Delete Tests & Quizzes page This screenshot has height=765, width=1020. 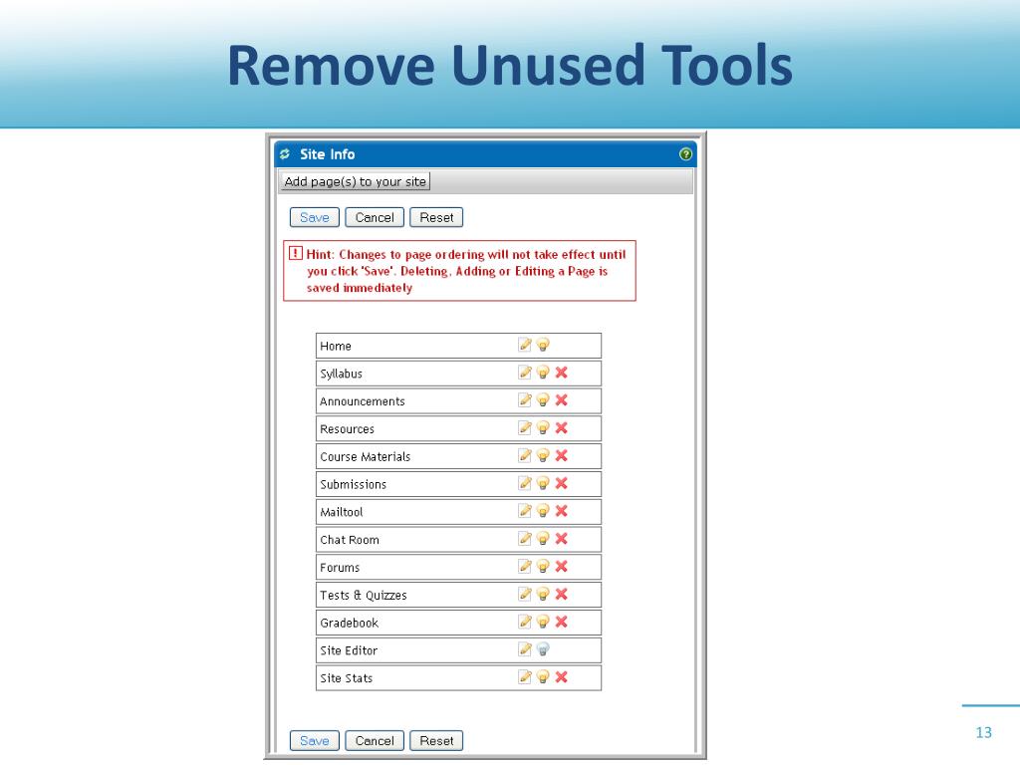click(562, 594)
